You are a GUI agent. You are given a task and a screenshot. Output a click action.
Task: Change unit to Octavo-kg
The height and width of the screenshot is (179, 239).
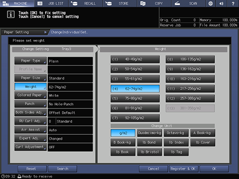pos(176,133)
